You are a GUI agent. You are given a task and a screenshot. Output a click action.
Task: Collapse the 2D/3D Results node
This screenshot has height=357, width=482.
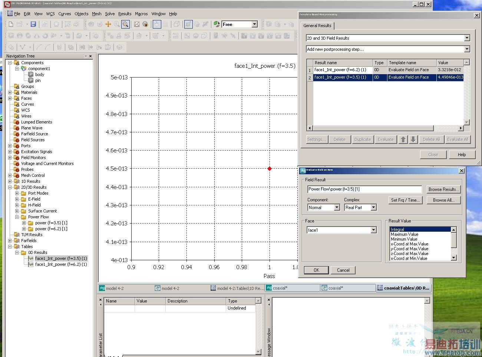click(10, 187)
